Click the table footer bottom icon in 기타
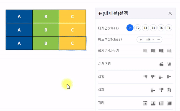Viewport: 180px width, 111px height. click(x=153, y=103)
